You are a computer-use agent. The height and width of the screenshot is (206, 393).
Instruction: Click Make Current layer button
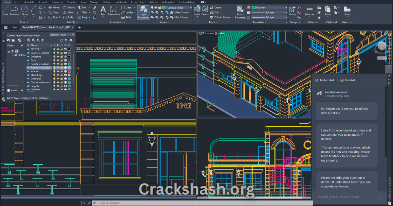[x=179, y=12]
